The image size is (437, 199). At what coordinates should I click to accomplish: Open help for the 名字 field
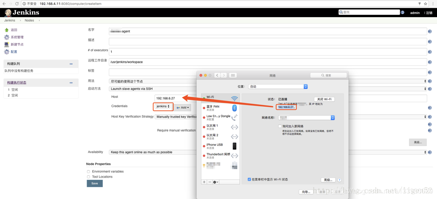[x=430, y=32]
